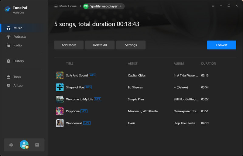Open the History page
Screen dimensions: 243x156
(23, 61)
